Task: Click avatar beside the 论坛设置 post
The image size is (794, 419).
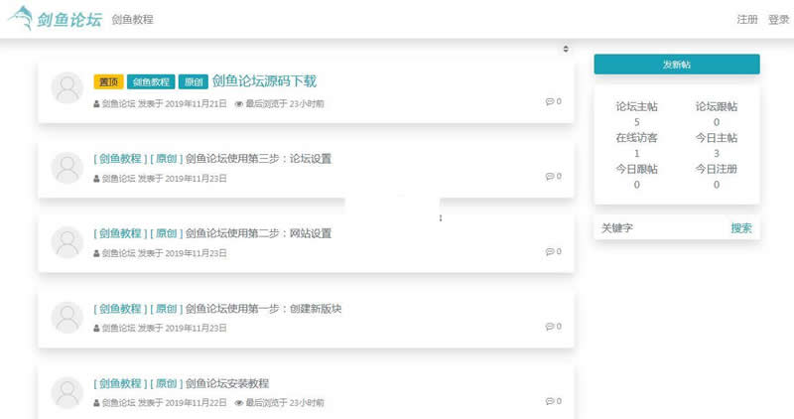Action: click(x=66, y=166)
